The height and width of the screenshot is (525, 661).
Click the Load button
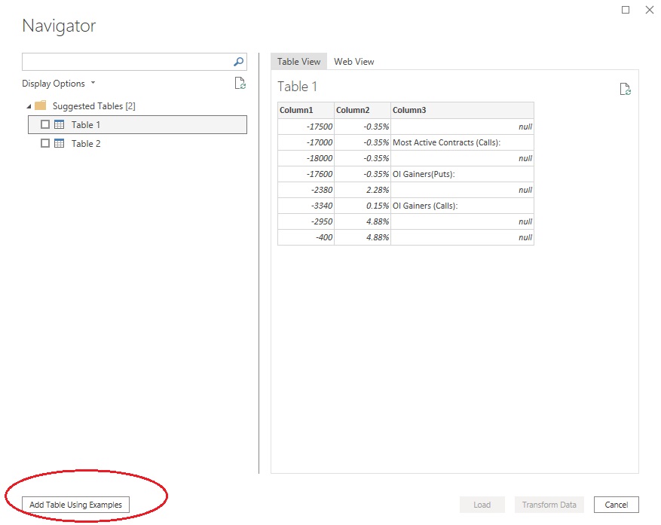tap(482, 505)
